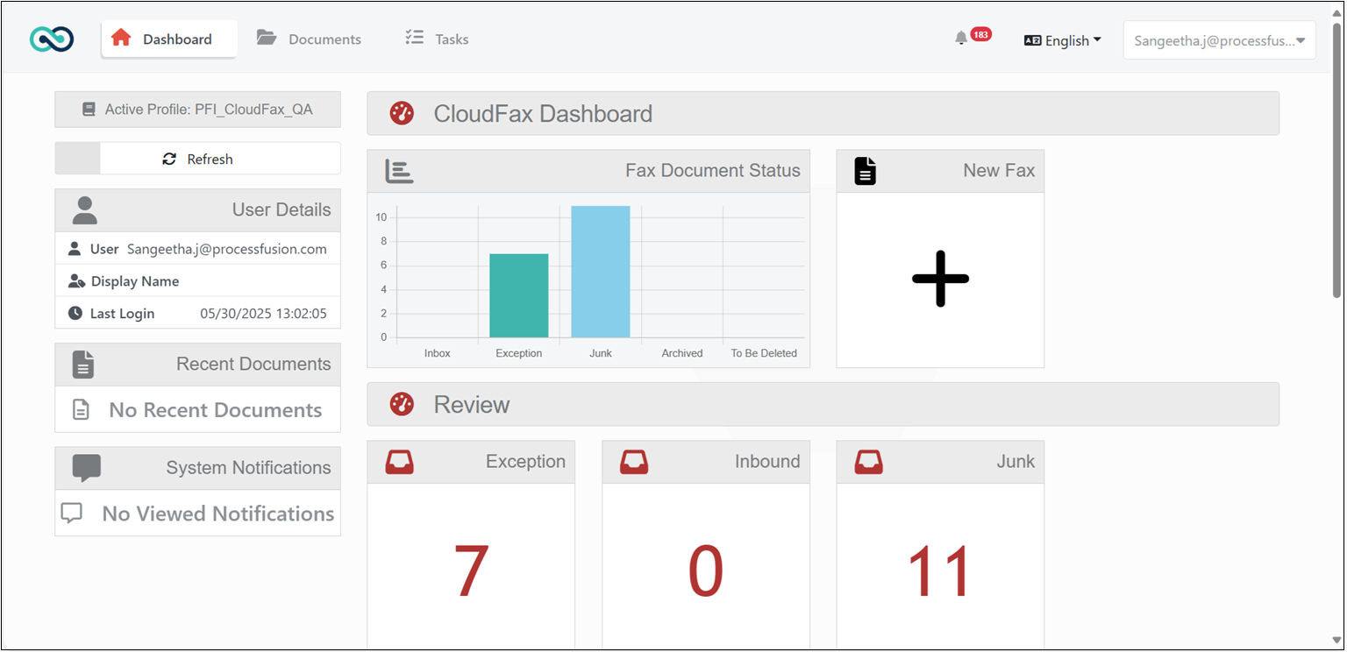The height and width of the screenshot is (652, 1347).
Task: Click the blue Junk bar in chart
Action: (601, 272)
